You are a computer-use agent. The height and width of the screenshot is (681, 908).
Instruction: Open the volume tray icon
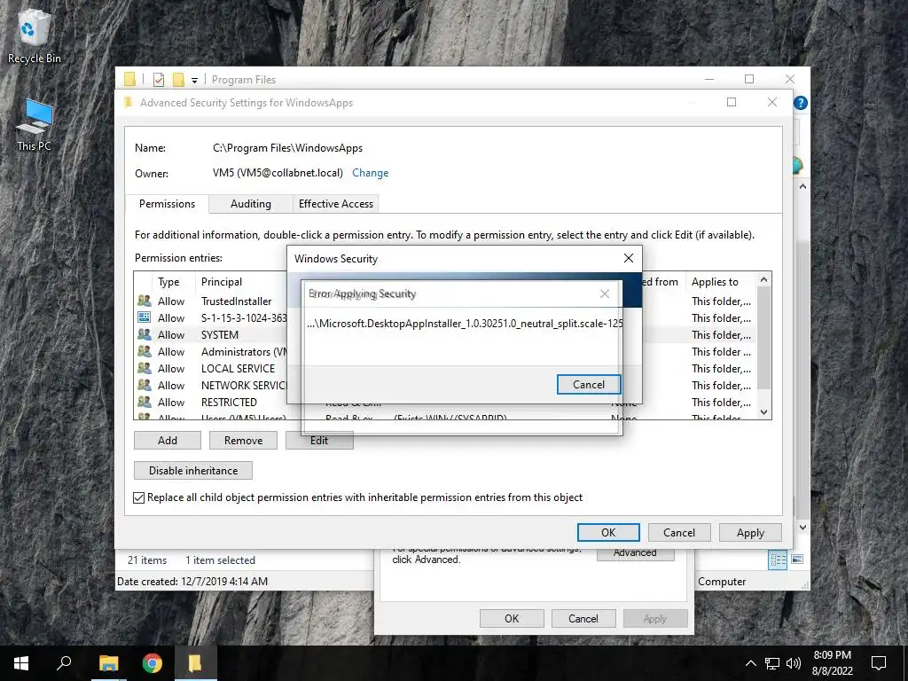pyautogui.click(x=794, y=663)
